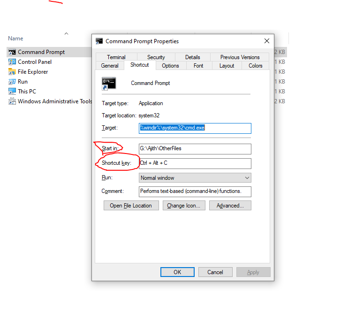
Task: Select the Command Prompt file name in list
Action: (x=41, y=52)
